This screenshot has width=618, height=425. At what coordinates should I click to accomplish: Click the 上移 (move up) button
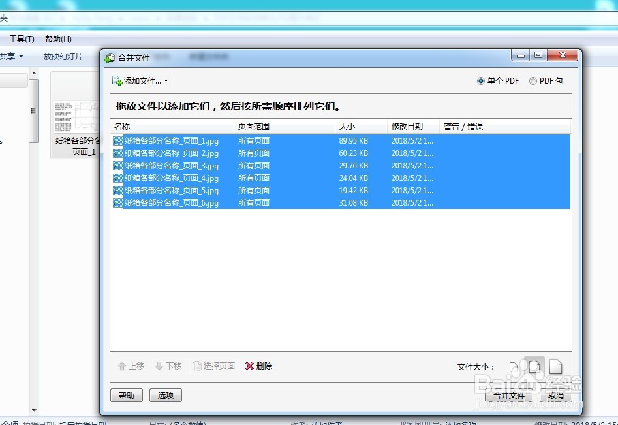(x=131, y=366)
